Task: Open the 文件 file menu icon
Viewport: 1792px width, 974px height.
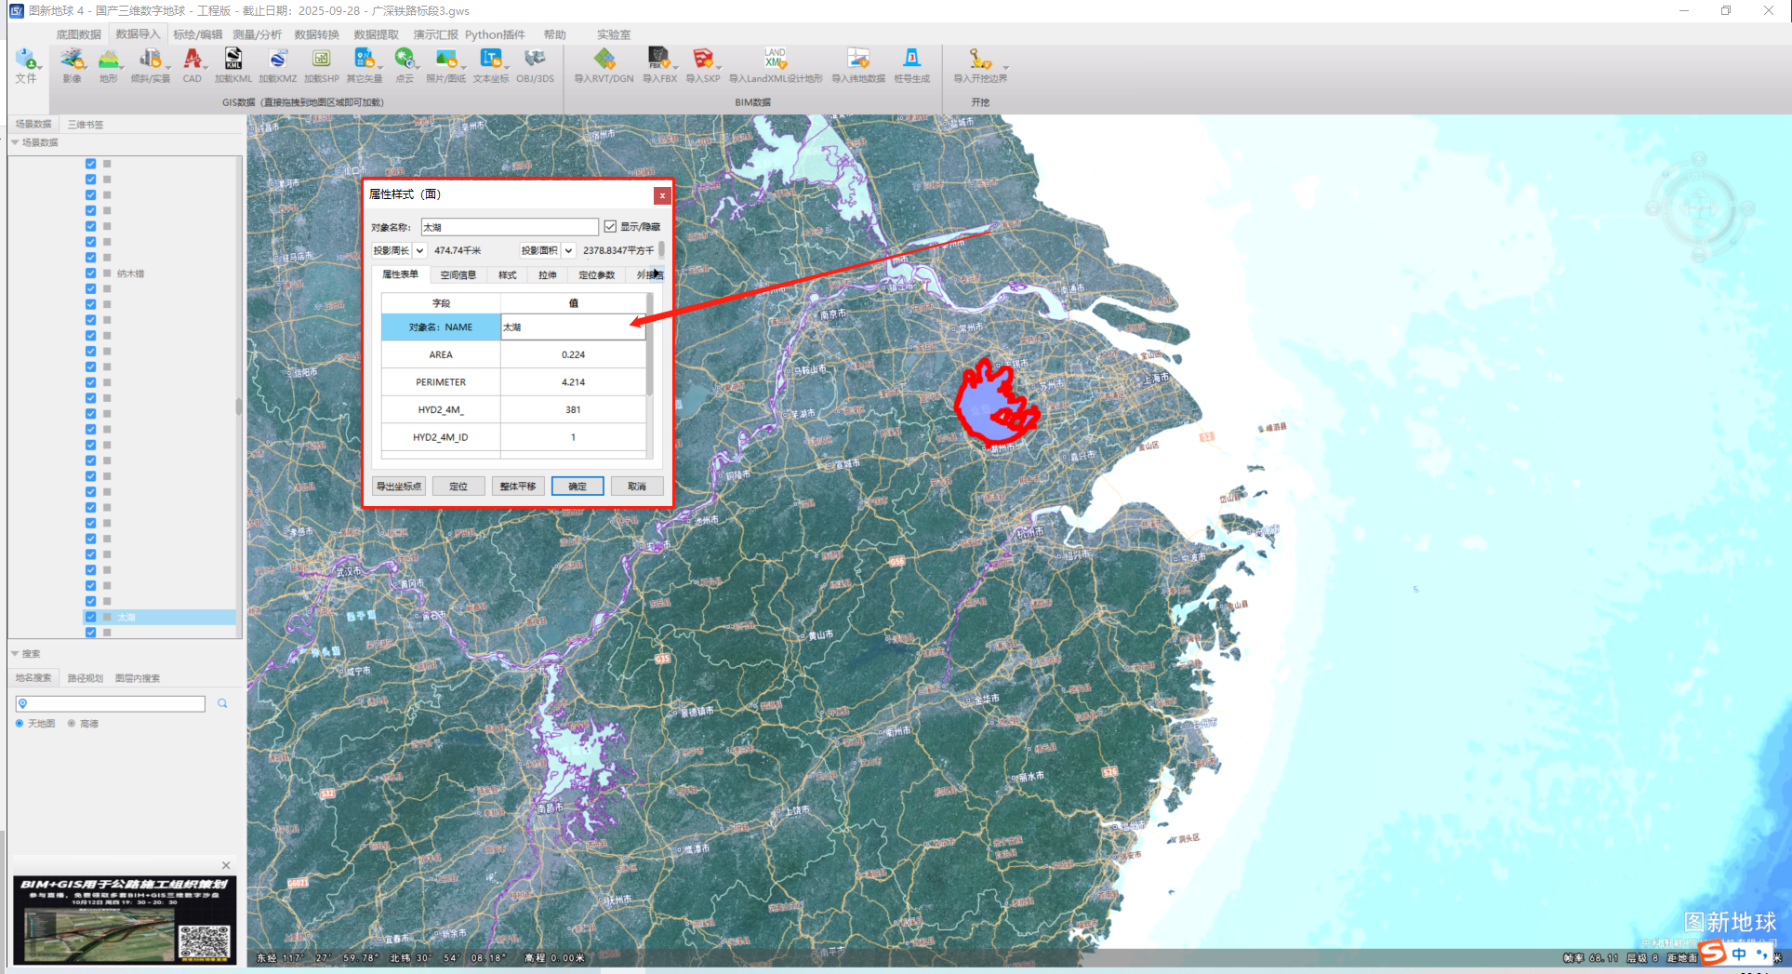Action: coord(25,60)
